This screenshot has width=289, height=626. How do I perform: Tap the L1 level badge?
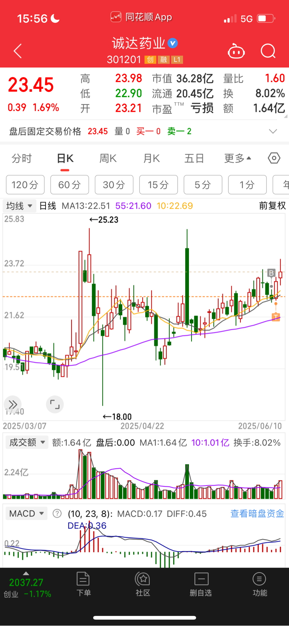point(177,59)
